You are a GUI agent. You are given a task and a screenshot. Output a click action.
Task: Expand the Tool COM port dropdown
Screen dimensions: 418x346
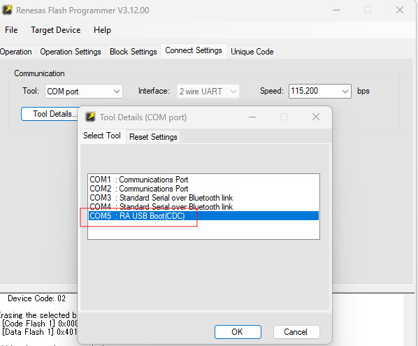click(84, 92)
